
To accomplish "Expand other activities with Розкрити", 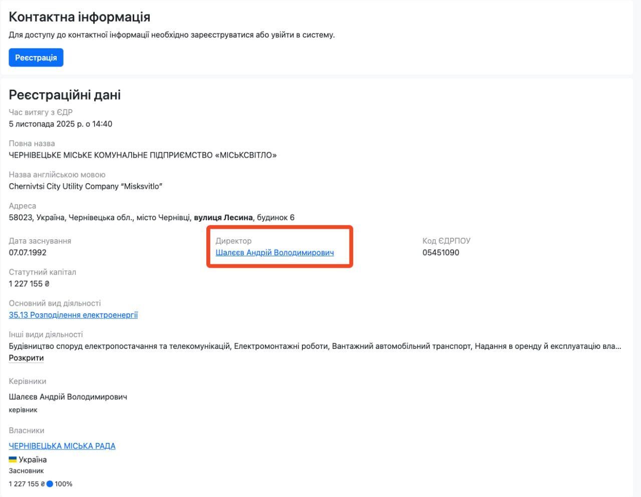I will 26,358.
